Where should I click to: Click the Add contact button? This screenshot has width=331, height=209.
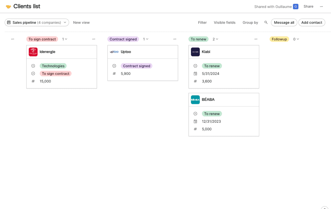311,22
